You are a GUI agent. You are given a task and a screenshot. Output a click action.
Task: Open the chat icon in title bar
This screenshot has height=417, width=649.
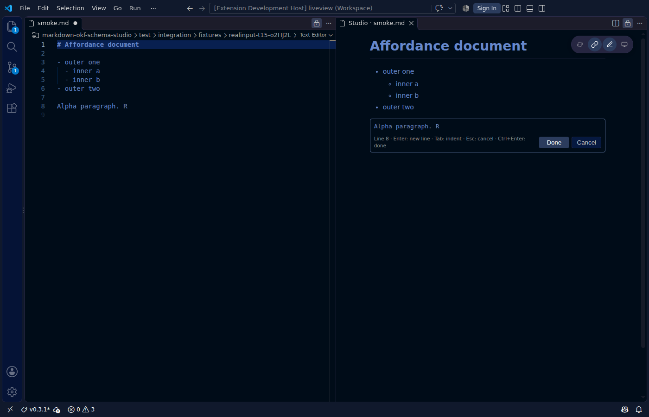point(439,8)
